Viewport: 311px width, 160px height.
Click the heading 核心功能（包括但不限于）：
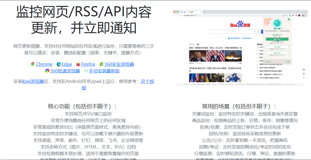tap(83, 106)
